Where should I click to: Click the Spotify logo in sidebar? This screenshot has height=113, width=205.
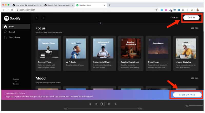pos(12,18)
